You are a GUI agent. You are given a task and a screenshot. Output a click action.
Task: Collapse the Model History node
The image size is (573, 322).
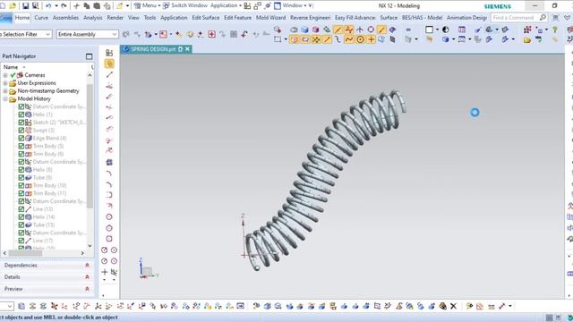click(5, 99)
